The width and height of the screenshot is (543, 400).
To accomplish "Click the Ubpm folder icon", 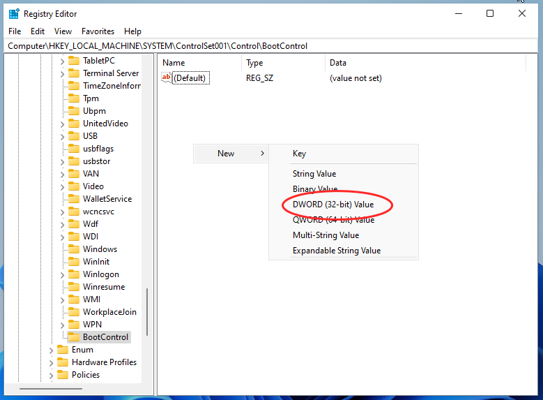I will [74, 111].
